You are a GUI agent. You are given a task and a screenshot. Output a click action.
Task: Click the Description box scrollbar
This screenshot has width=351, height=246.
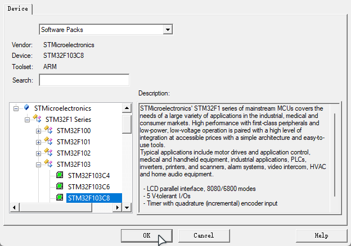pyautogui.click(x=335, y=155)
